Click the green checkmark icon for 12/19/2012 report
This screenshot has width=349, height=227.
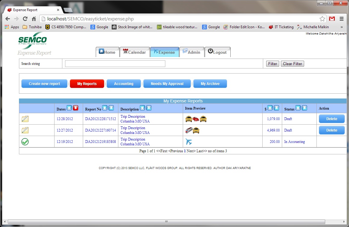click(25, 142)
